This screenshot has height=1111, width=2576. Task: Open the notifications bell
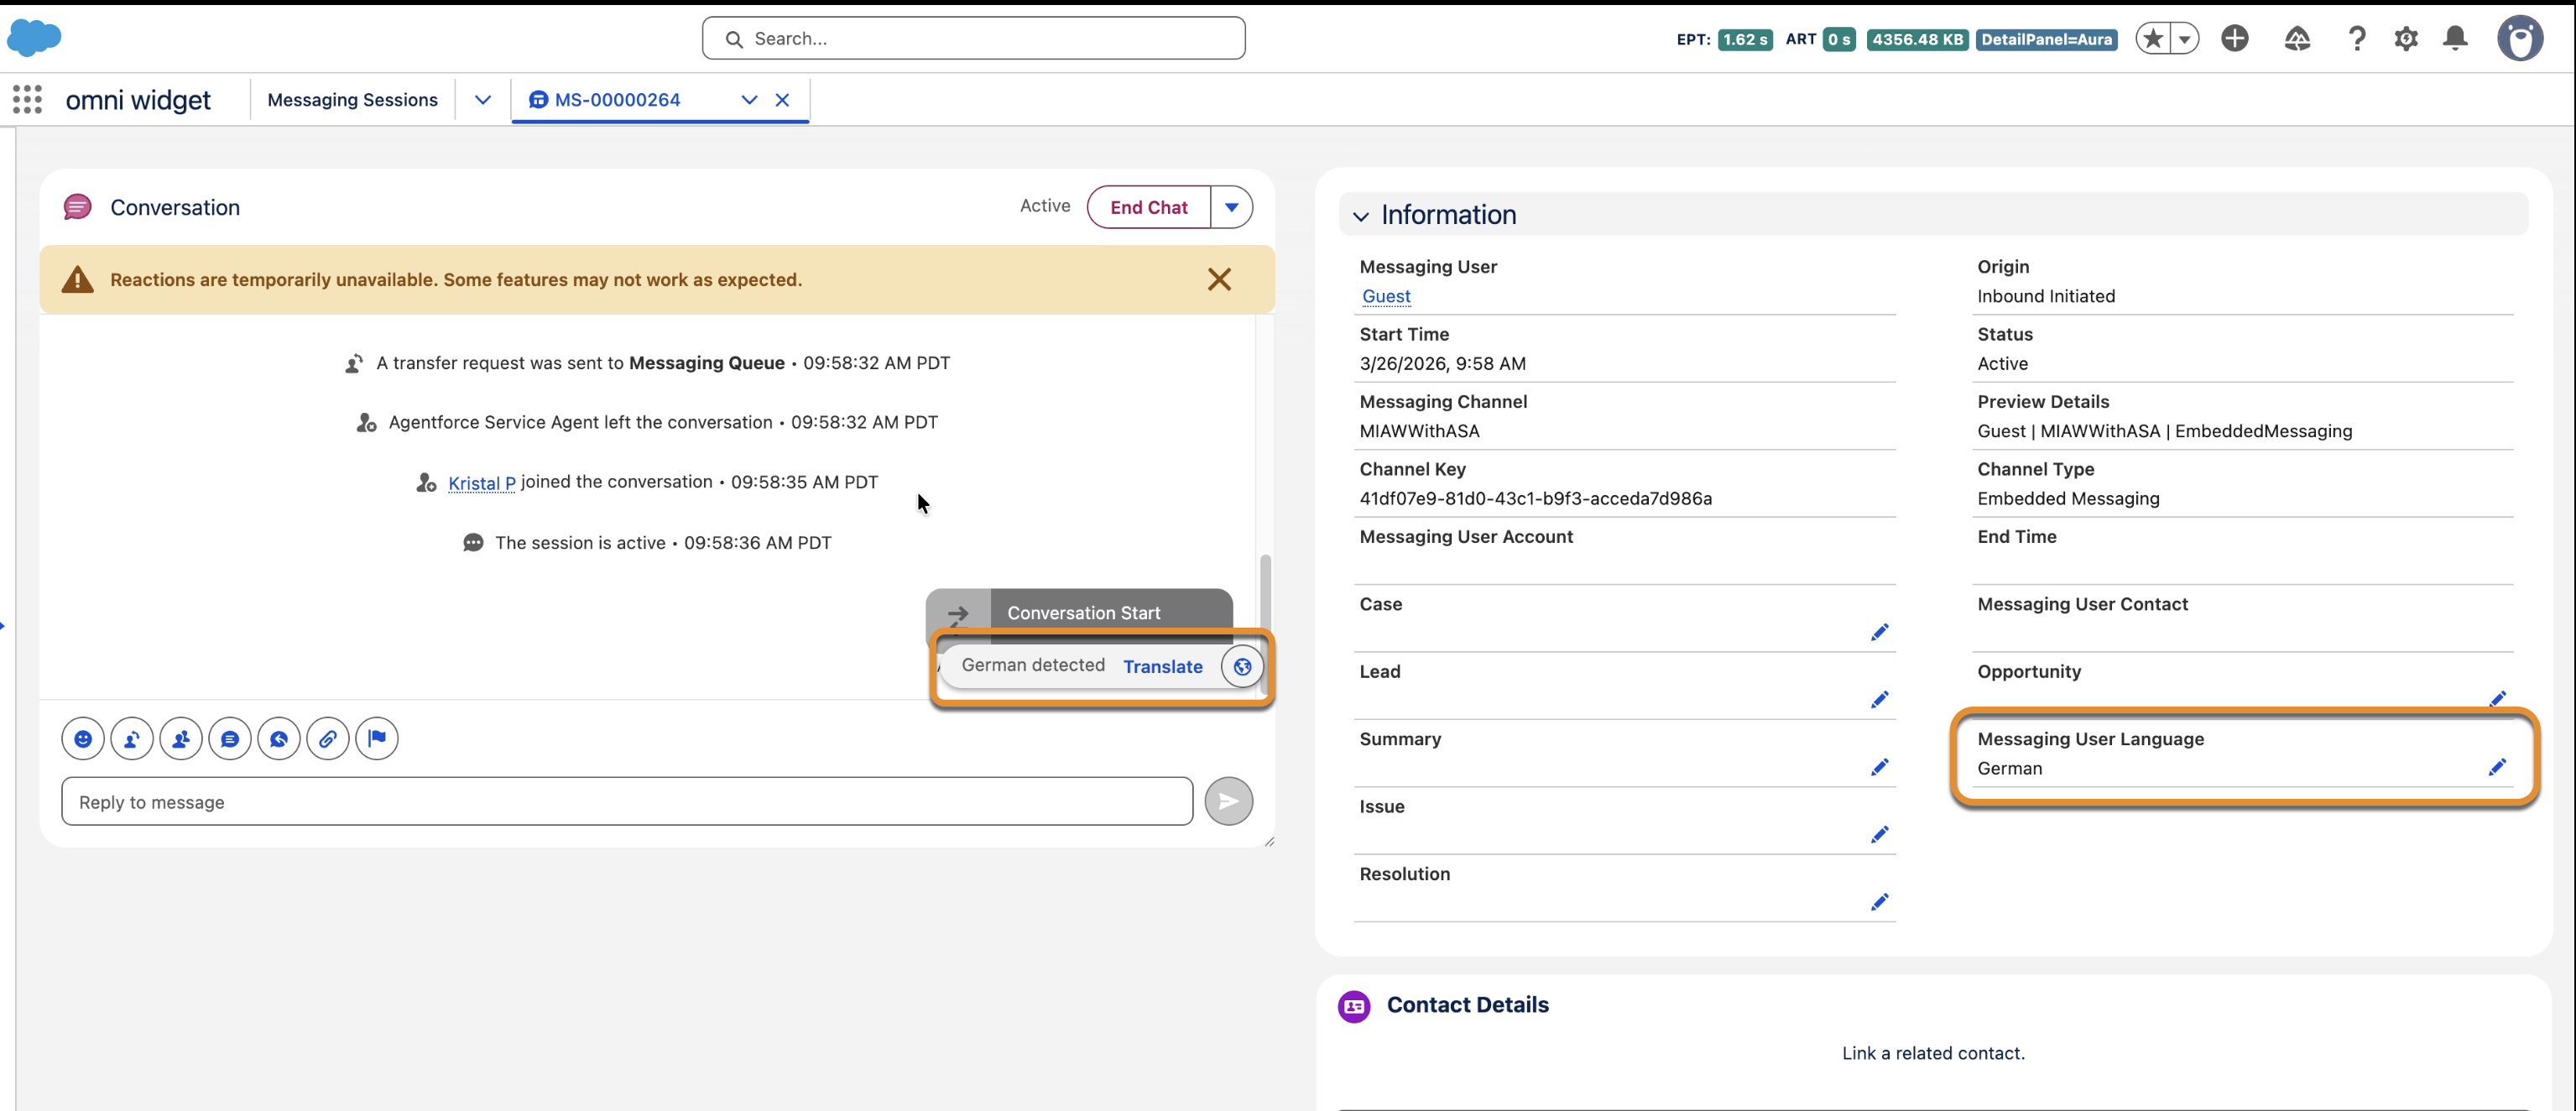click(2455, 38)
